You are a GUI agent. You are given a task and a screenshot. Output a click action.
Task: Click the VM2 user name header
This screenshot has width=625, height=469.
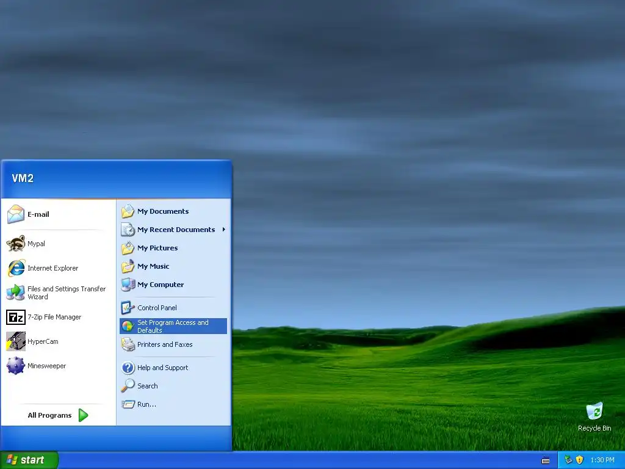coord(23,178)
